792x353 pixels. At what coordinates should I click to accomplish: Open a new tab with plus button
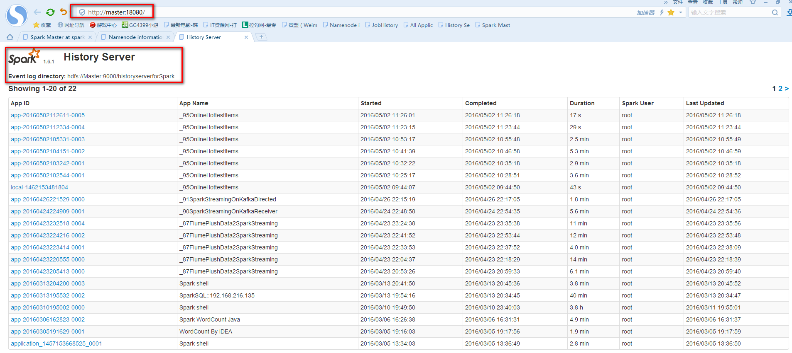(x=261, y=37)
